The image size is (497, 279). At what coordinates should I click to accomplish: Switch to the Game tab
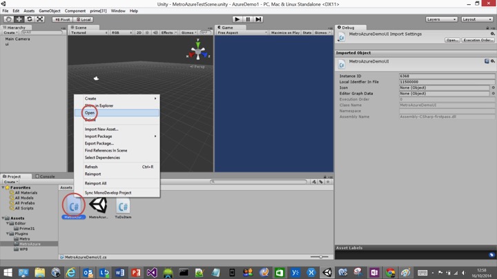226,28
